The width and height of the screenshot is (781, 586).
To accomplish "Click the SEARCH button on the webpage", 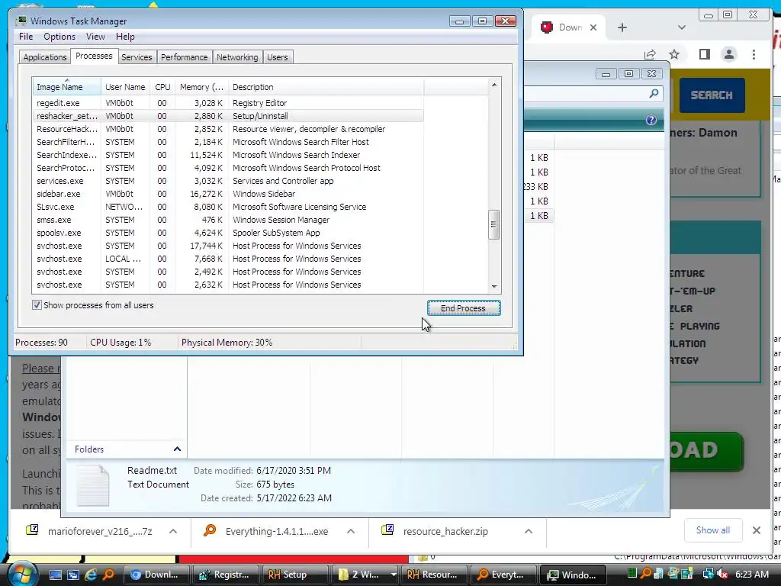I will (x=712, y=95).
